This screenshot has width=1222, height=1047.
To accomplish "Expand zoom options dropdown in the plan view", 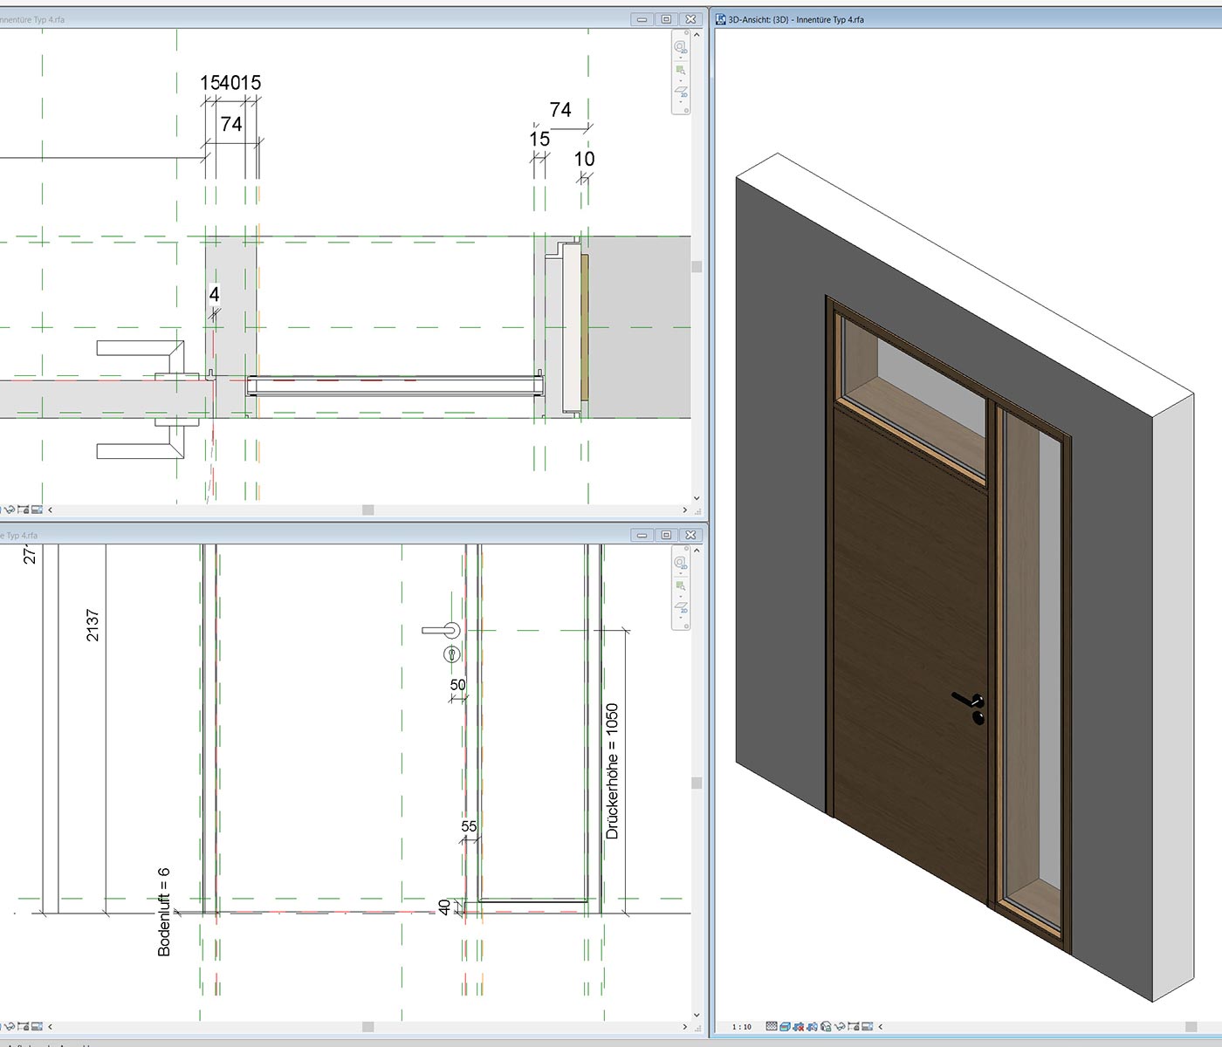I will pyautogui.click(x=681, y=79).
